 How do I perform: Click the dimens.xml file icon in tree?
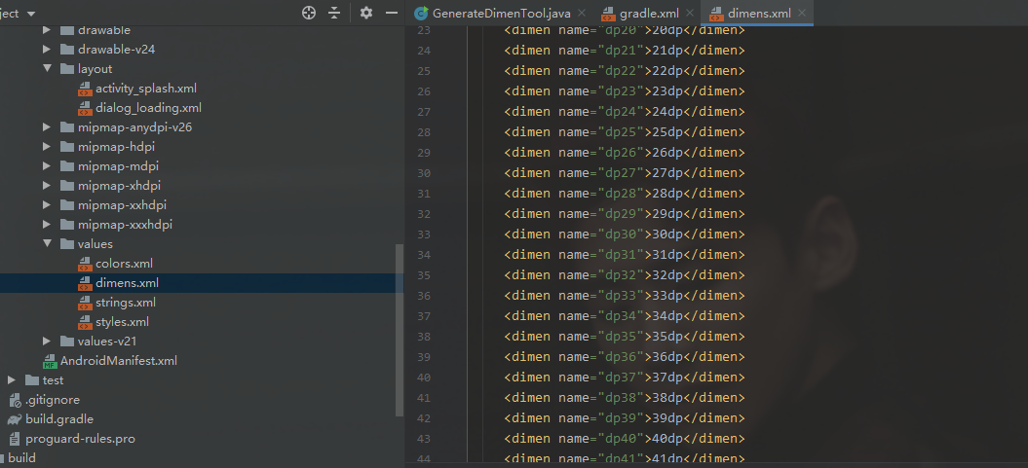[85, 283]
